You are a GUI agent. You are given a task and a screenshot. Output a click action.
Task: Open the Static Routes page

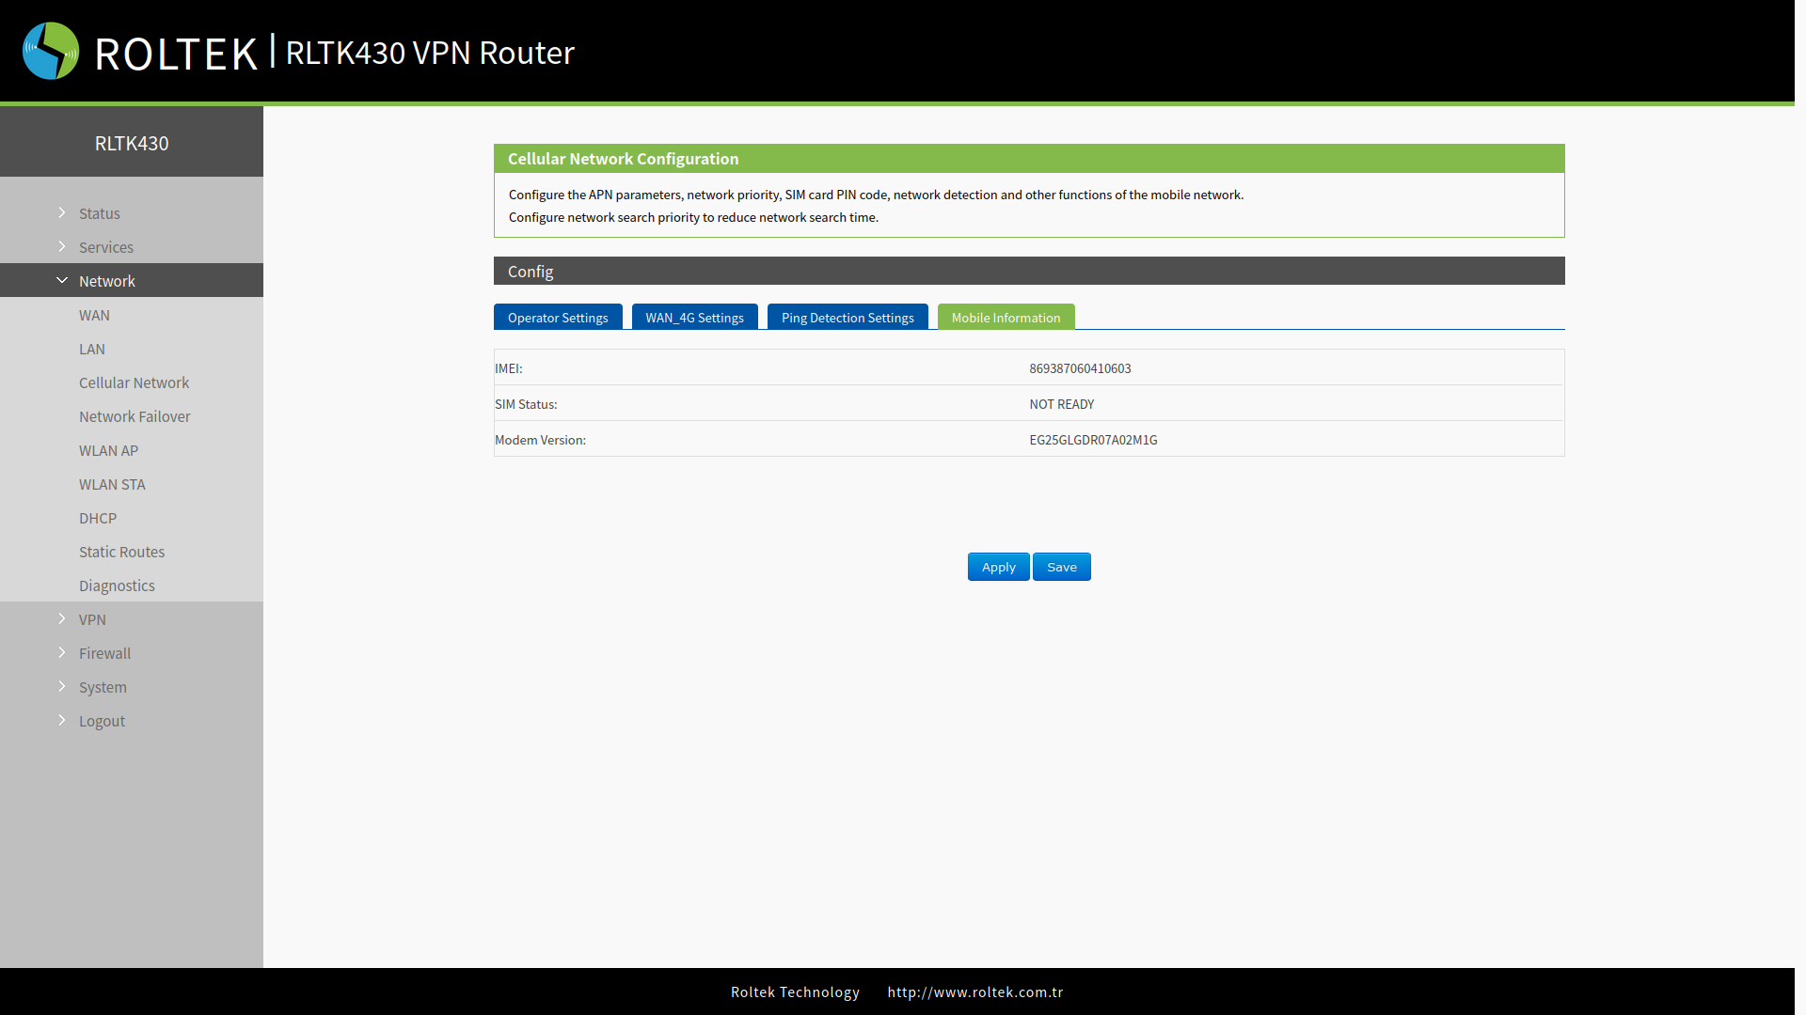coord(121,552)
